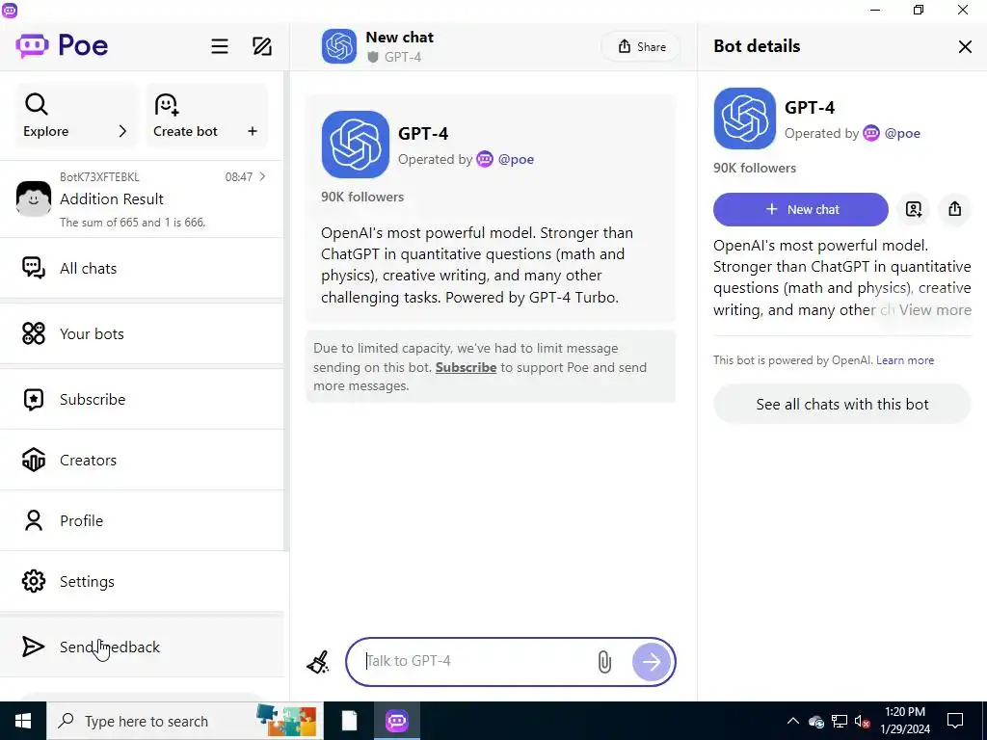The height and width of the screenshot is (740, 987).
Task: Click the large GPT-4 logo in chat card
Action: pos(355,145)
